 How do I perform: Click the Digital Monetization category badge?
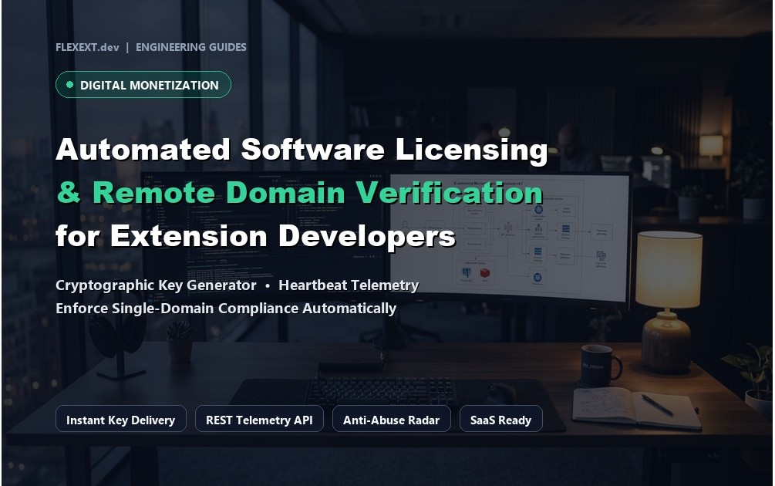click(x=143, y=85)
